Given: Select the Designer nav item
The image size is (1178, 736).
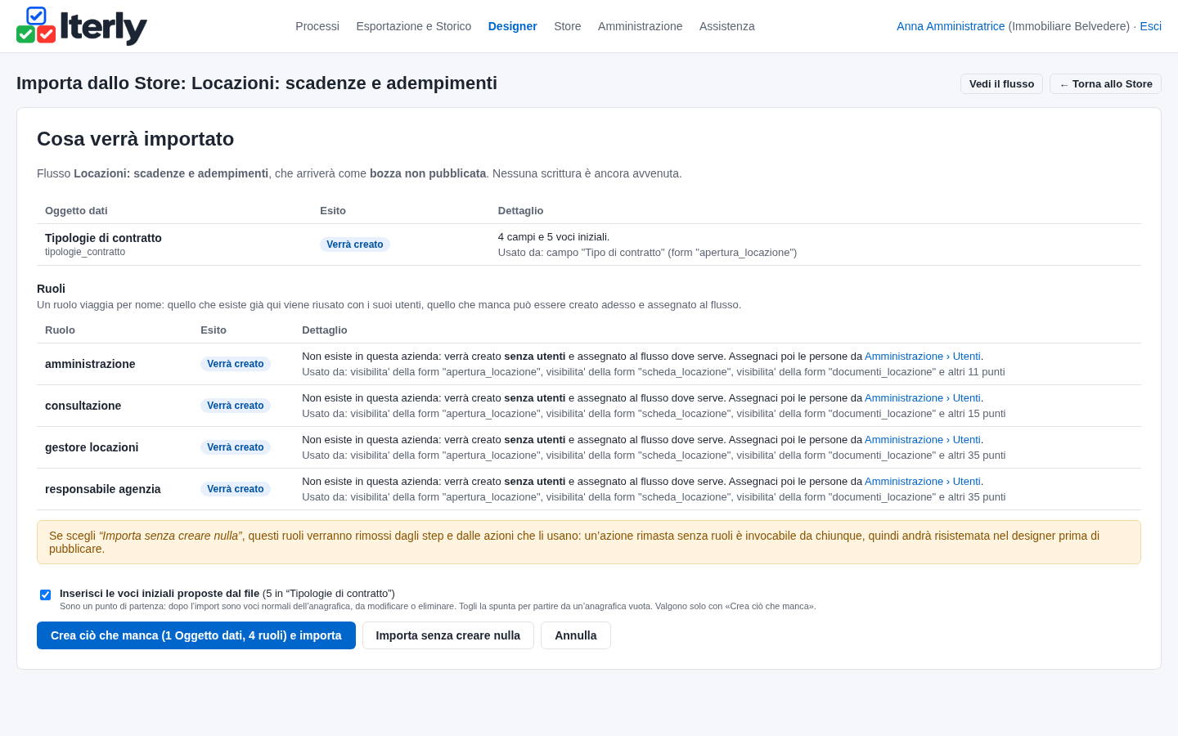Looking at the screenshot, I should click(x=513, y=26).
